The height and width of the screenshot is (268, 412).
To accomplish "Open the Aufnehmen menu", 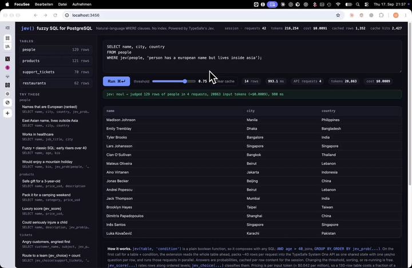I will [82, 4].
